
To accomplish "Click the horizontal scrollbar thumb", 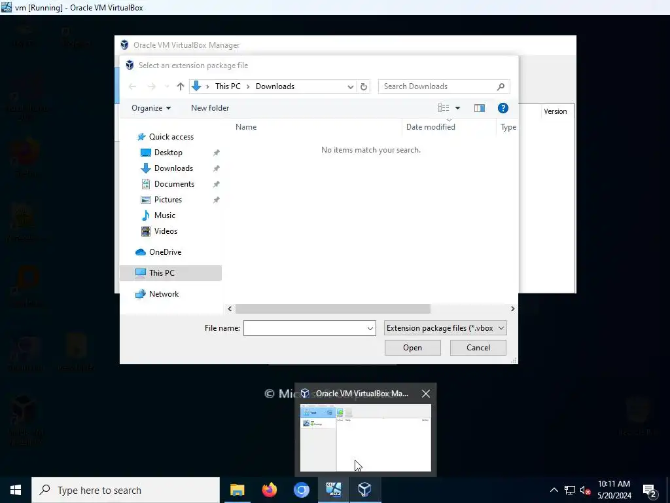I will click(333, 309).
